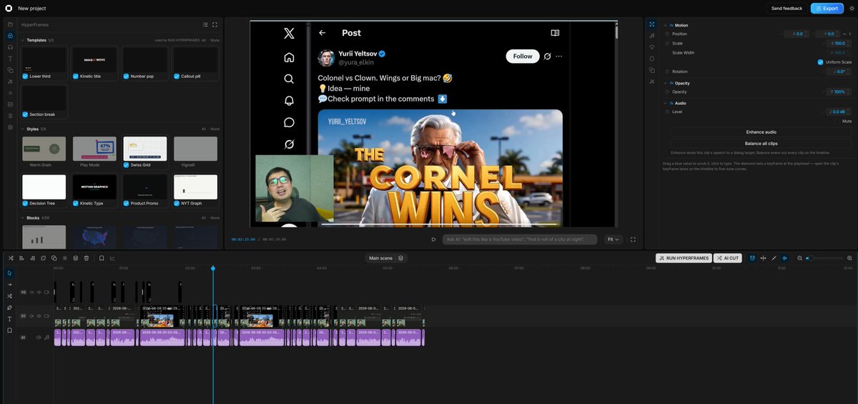
Task: Open the audio headphones sidebar icon
Action: tap(10, 47)
